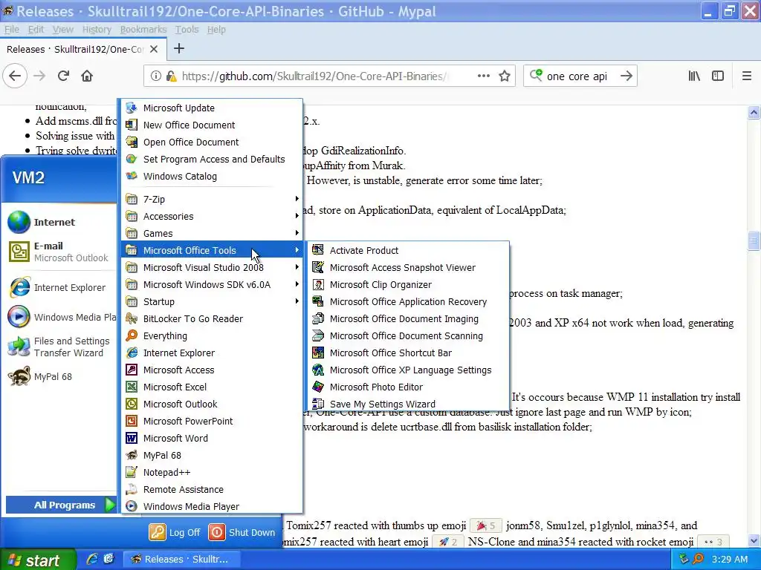Viewport: 761px width, 570px height.
Task: Show the Library panel
Action: tap(694, 76)
